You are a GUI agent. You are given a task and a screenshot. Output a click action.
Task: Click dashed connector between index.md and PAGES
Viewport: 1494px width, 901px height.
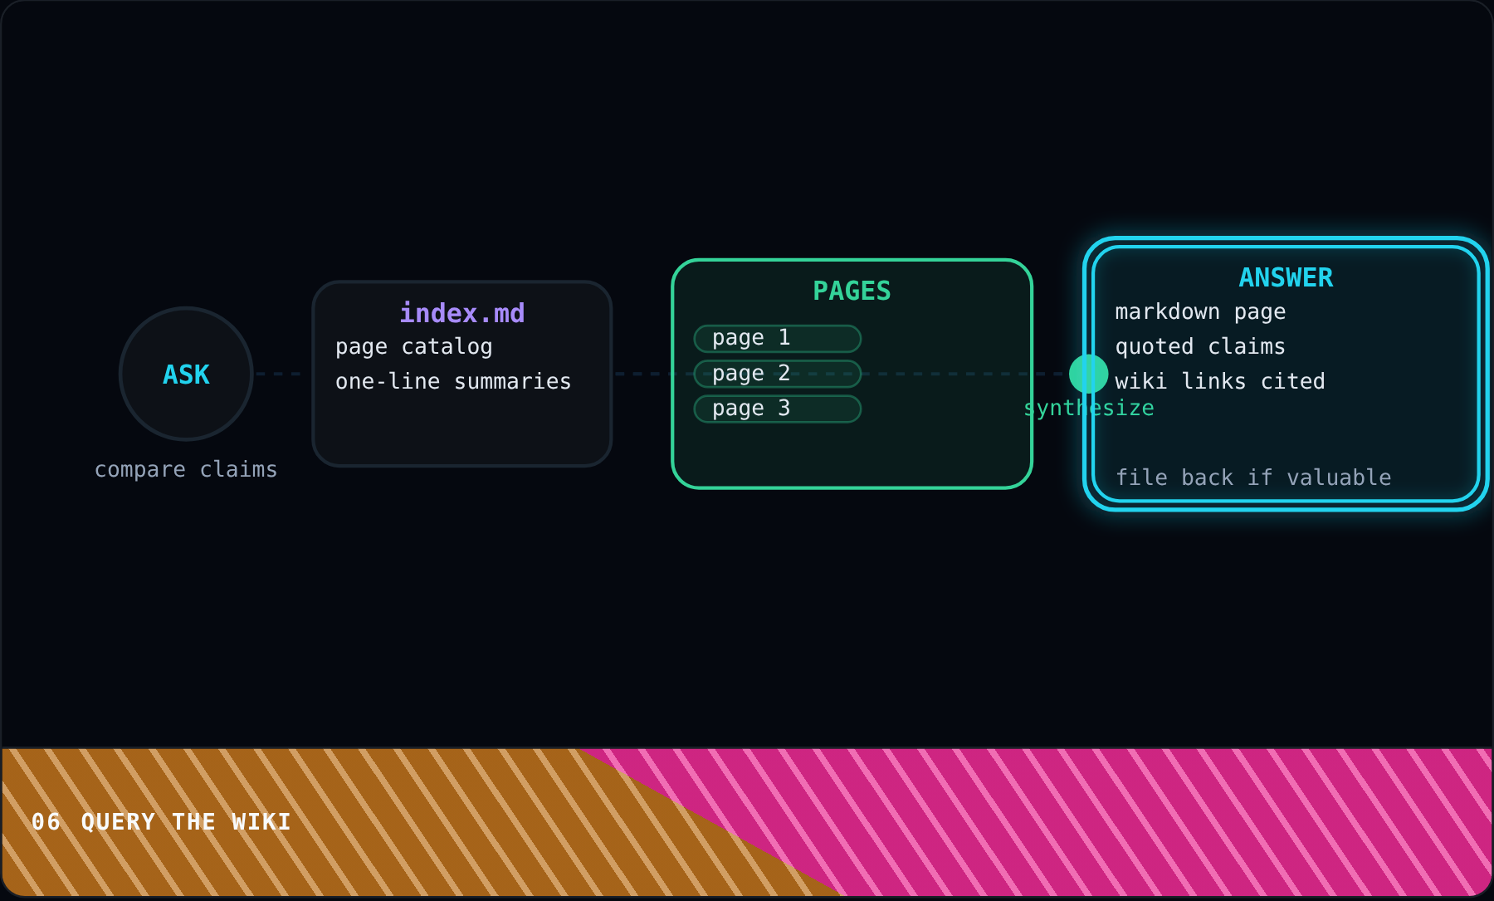tap(642, 374)
